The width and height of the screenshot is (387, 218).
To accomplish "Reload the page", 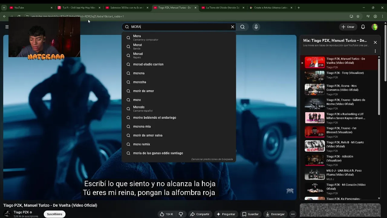I will 19,16.
